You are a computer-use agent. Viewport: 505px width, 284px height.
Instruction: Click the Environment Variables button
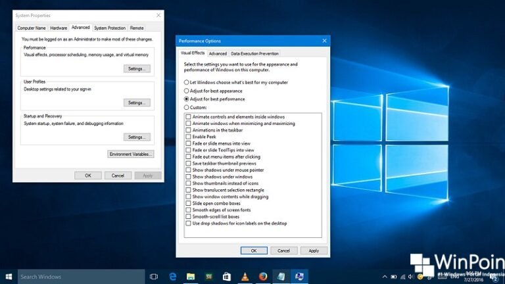pyautogui.click(x=131, y=154)
